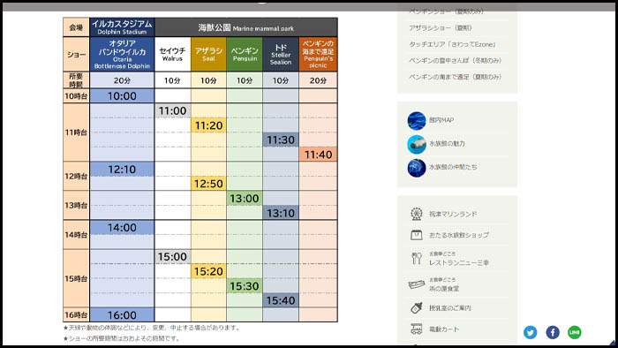Image resolution: width=618 pixels, height=348 pixels.
Task: Open the 館内MAP thumbnail
Action: 417,121
